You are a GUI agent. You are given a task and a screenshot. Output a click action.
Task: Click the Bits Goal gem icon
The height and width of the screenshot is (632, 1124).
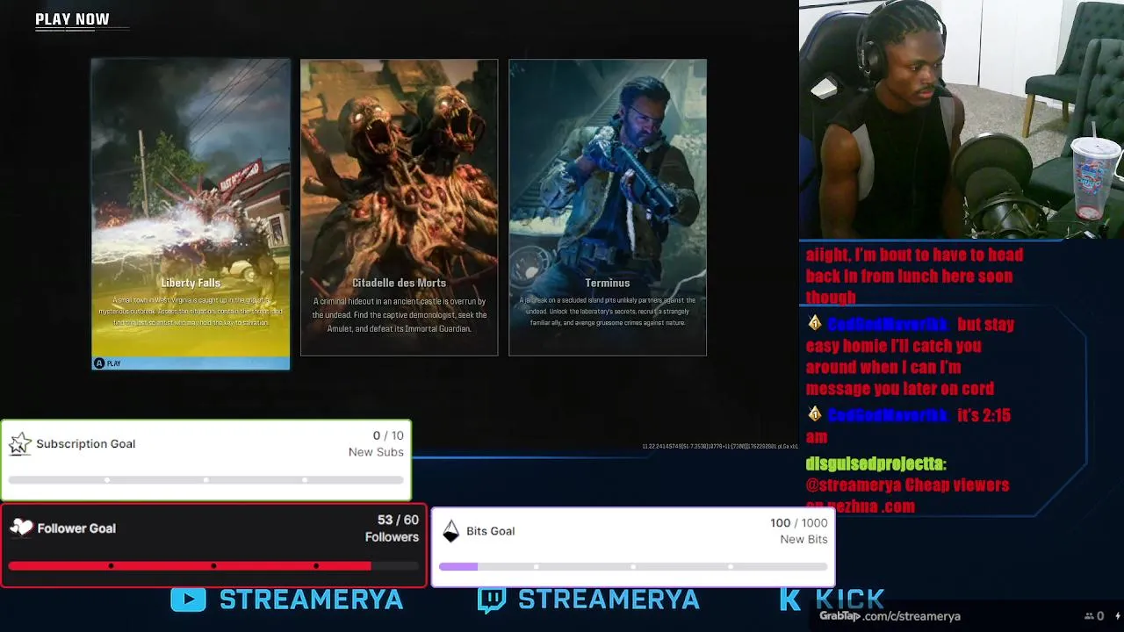click(x=450, y=531)
